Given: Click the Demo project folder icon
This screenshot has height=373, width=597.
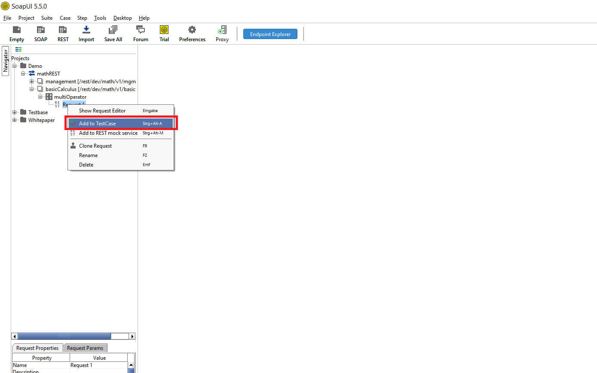Looking at the screenshot, I should pos(23,66).
